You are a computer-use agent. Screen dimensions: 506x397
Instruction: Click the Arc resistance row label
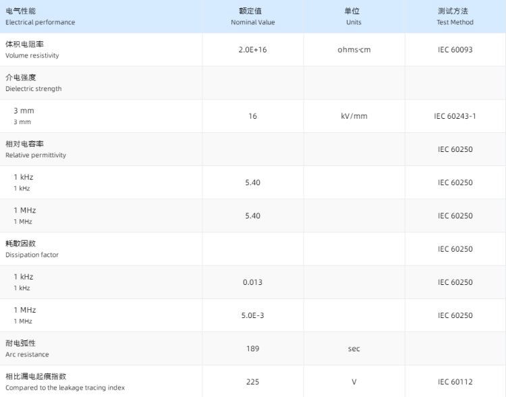(x=28, y=348)
